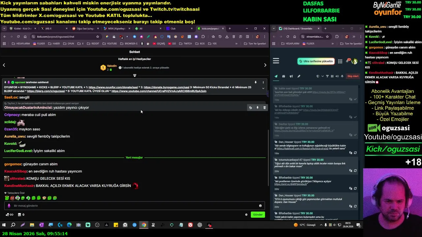
Task: Open OneNote from the taskbar
Action: [41, 225]
